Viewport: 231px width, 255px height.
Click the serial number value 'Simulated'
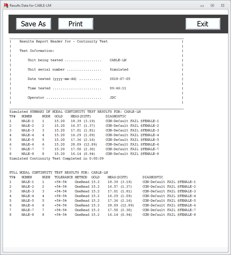point(119,70)
